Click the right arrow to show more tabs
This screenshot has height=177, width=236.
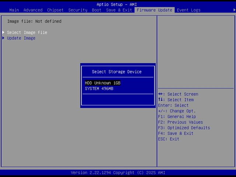click(234, 10)
